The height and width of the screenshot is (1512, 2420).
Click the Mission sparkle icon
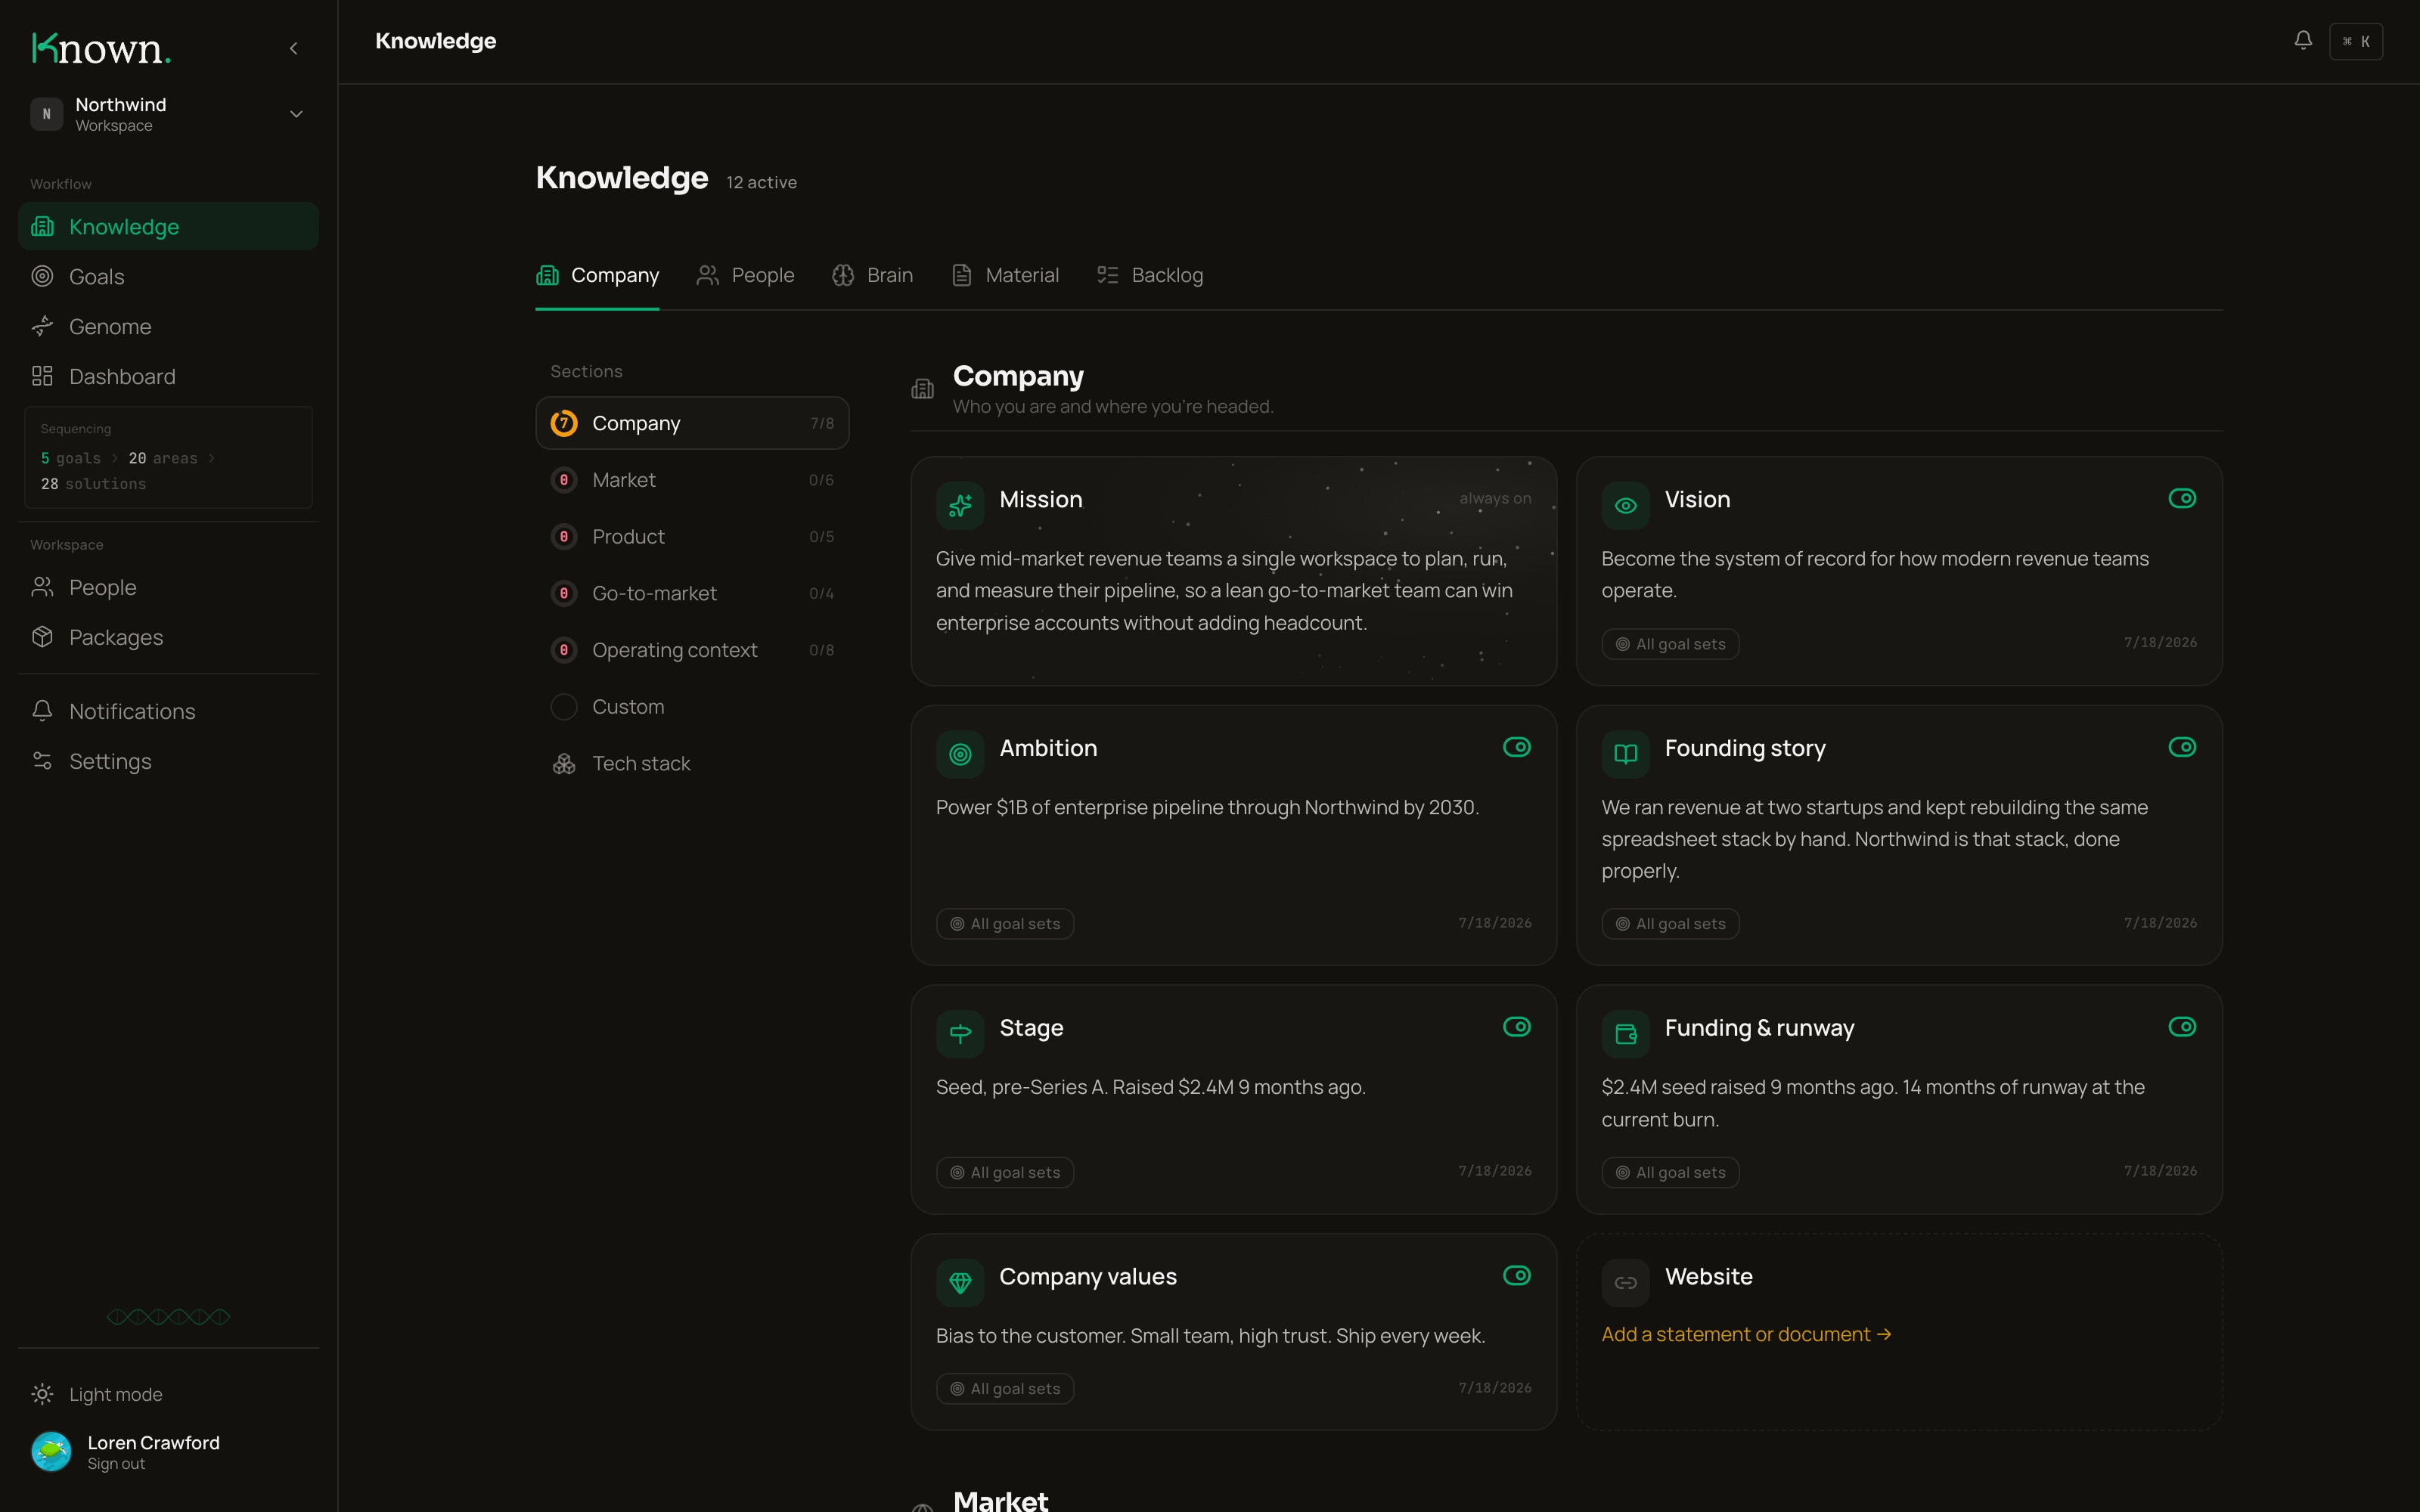pyautogui.click(x=960, y=506)
